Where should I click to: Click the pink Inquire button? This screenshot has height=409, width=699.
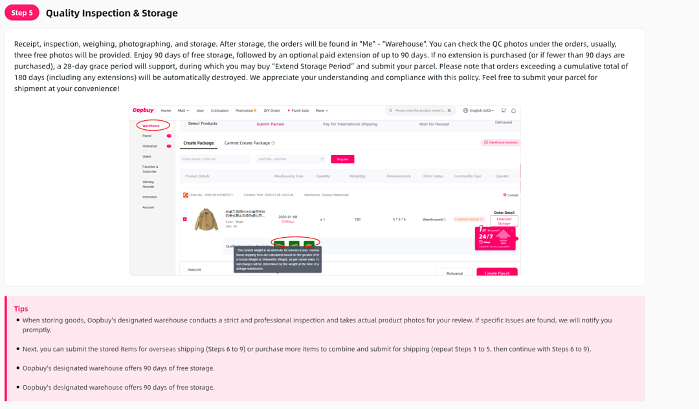(342, 159)
